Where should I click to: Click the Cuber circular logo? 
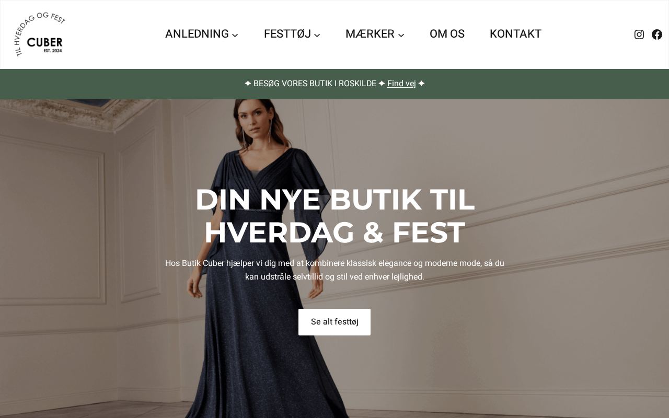click(x=40, y=34)
